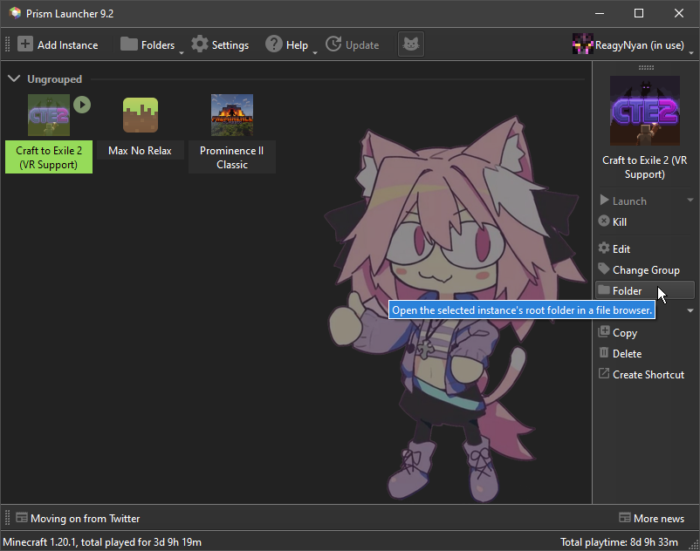Click the Edit gear icon
This screenshot has width=700, height=551.
604,248
